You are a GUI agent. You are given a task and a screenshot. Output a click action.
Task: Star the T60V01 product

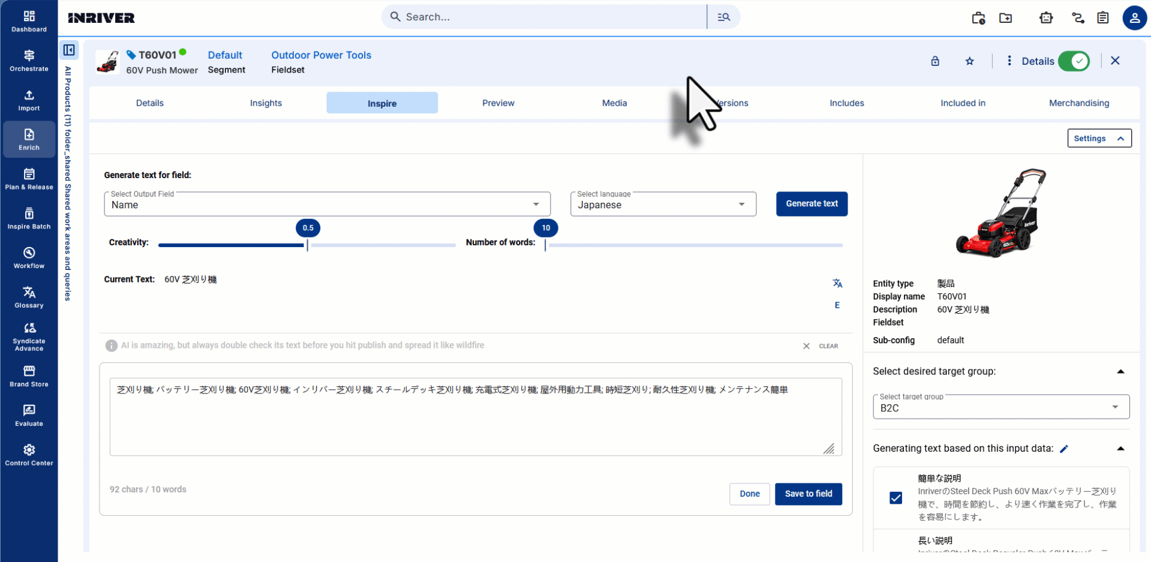coord(970,61)
